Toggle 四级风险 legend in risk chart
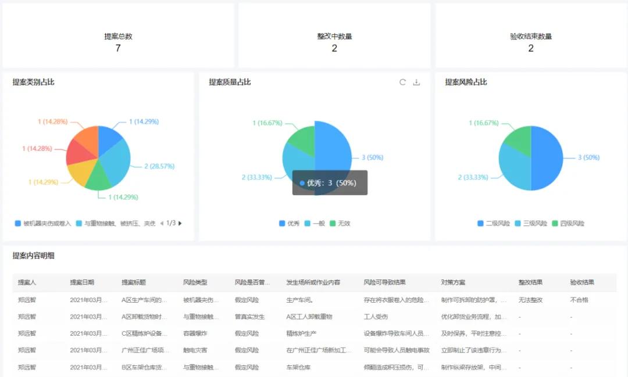The image size is (628, 377). coord(568,223)
